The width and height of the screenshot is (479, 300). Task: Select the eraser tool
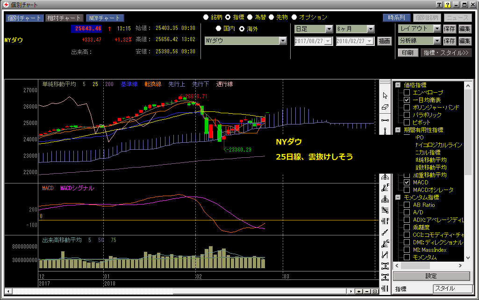(385, 107)
